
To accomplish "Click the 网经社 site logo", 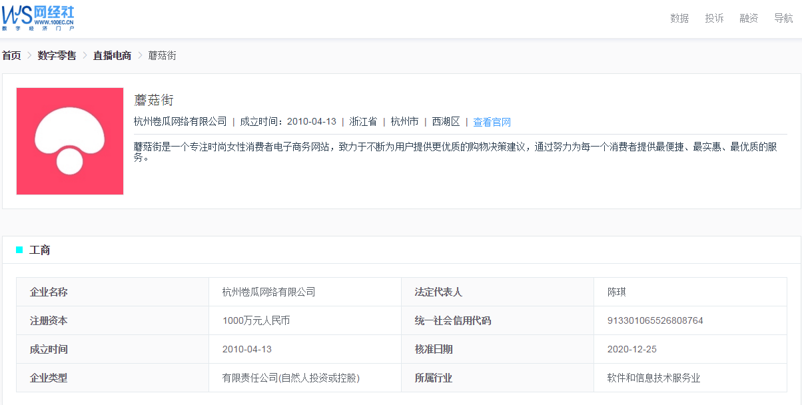I will click(x=38, y=17).
